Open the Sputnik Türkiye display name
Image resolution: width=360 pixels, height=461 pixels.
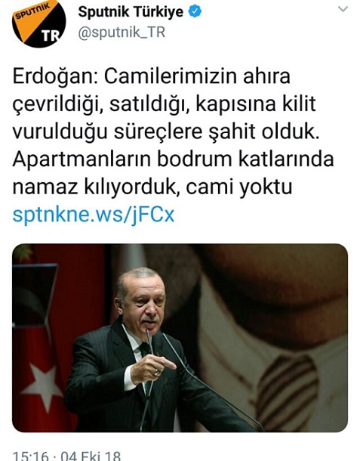coord(131,12)
